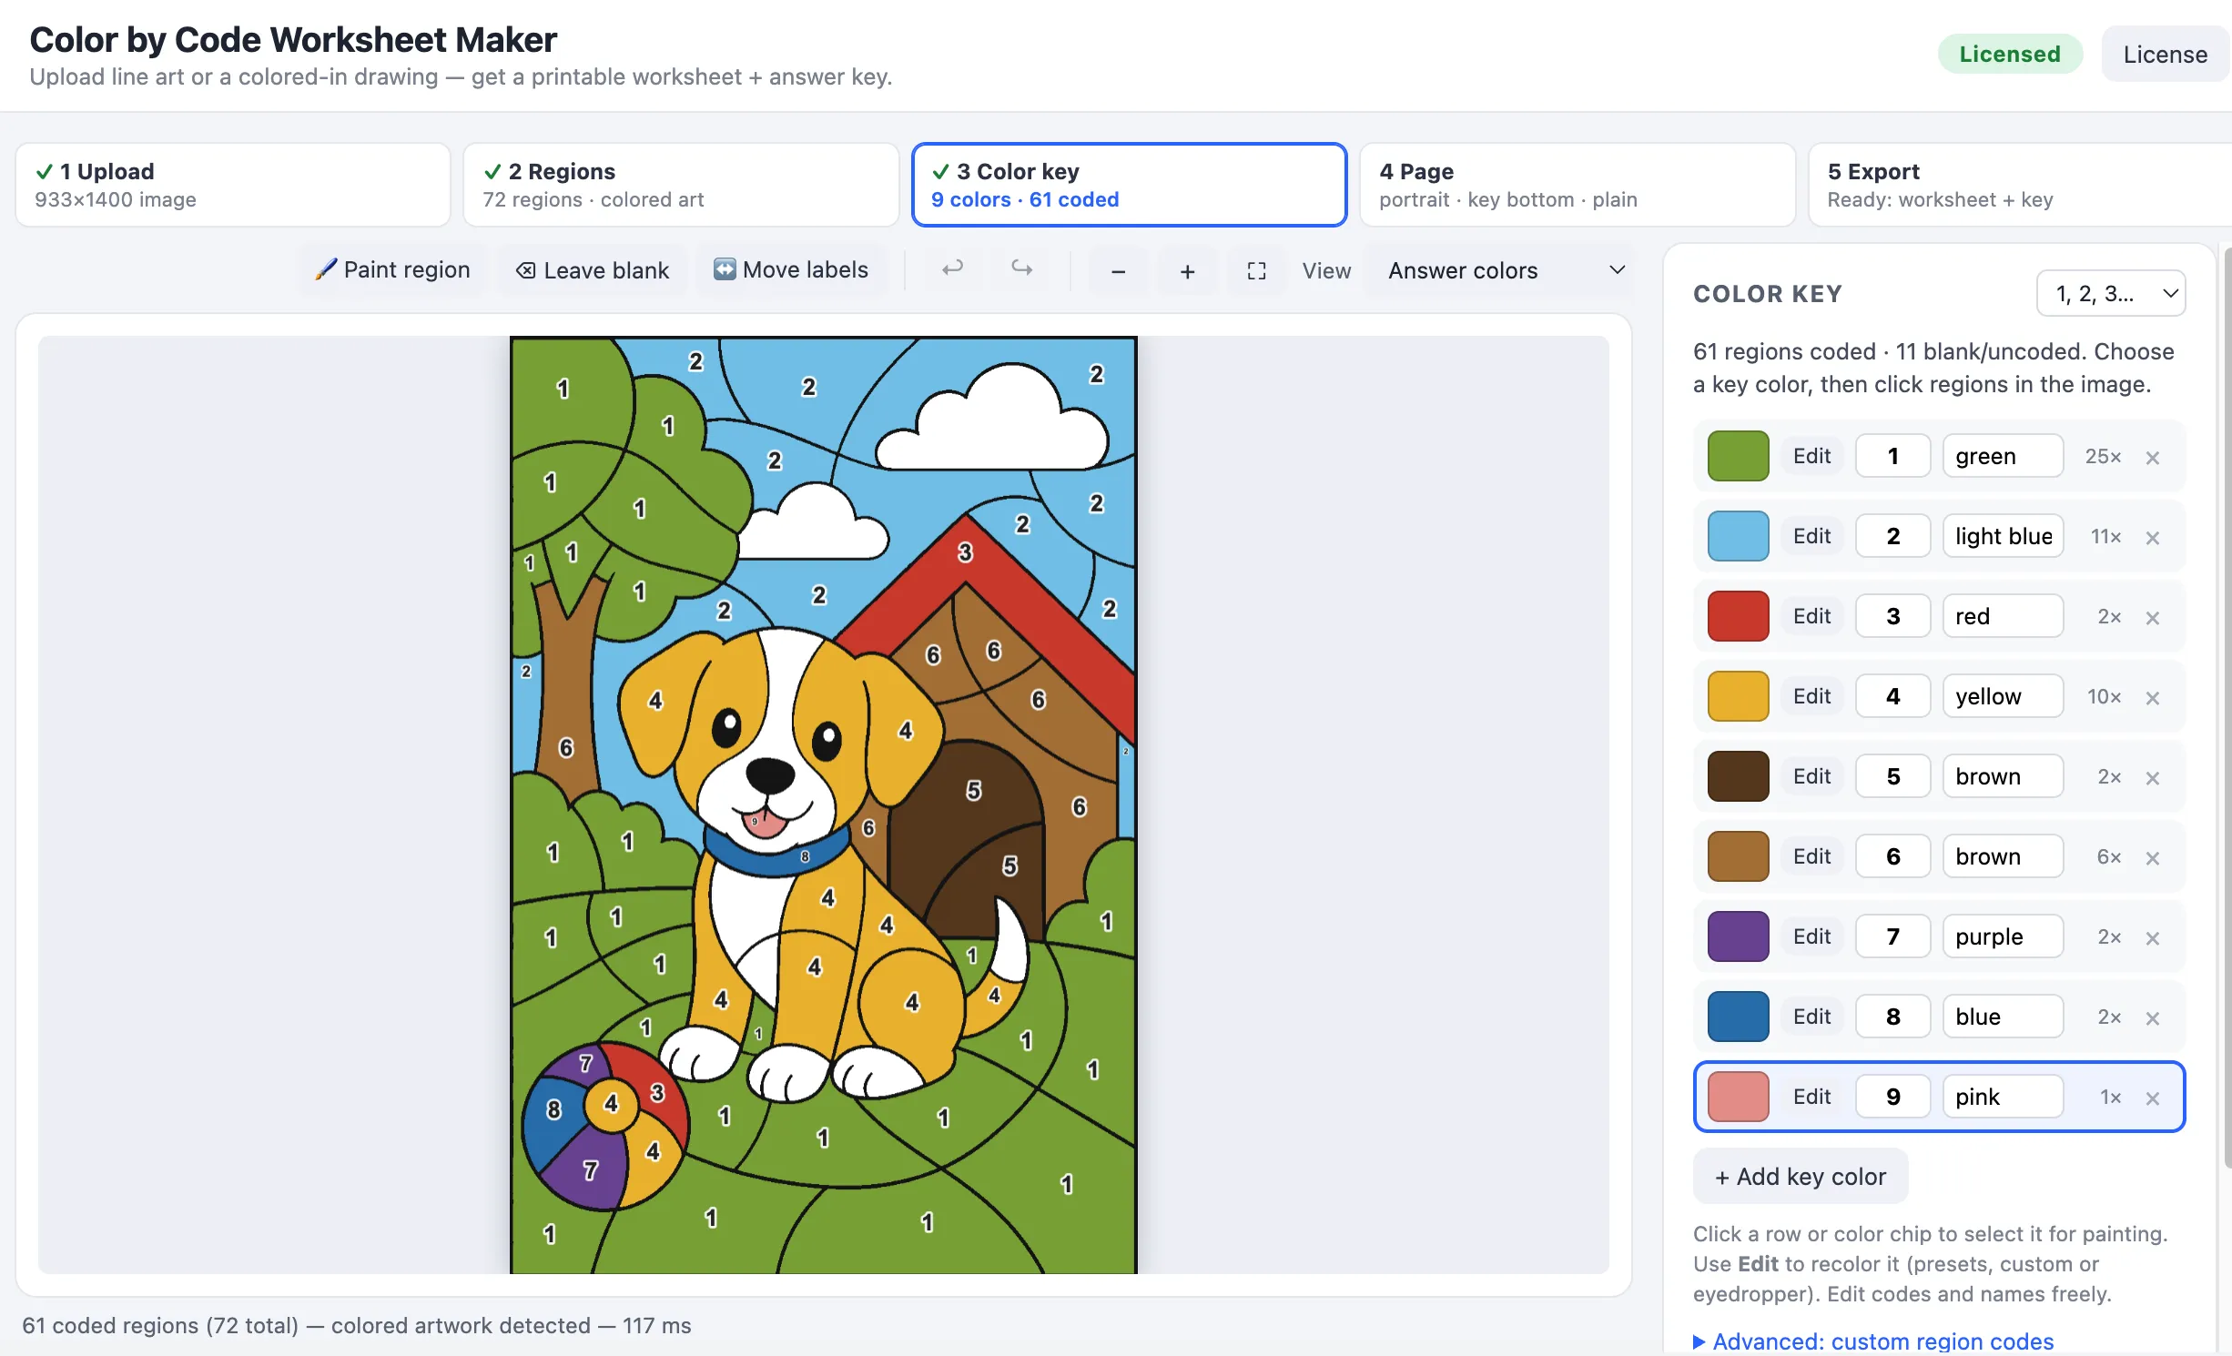
Task: Select the dark brown swatch for code 5
Action: pos(1738,776)
